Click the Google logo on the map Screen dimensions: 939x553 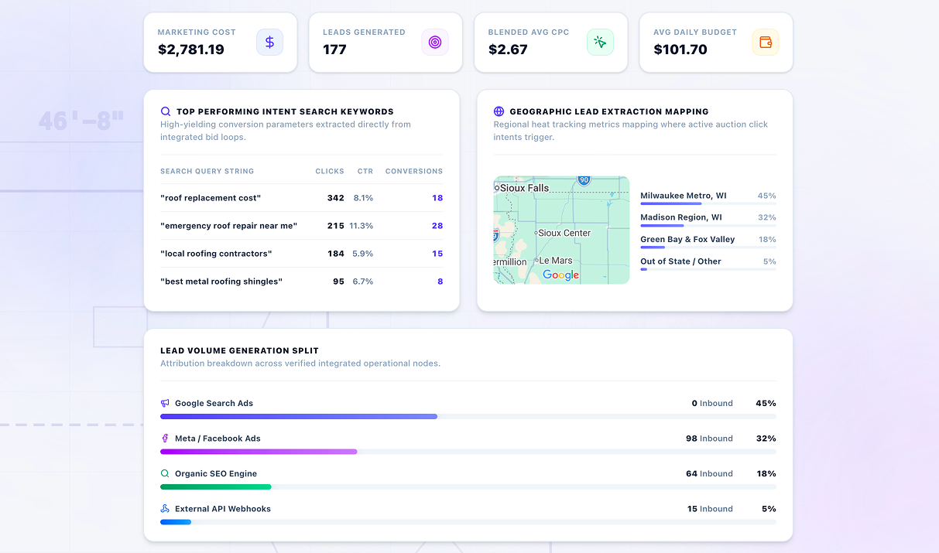(x=561, y=275)
